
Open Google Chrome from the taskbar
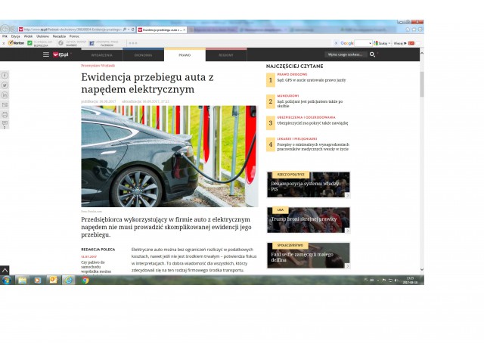(85, 280)
